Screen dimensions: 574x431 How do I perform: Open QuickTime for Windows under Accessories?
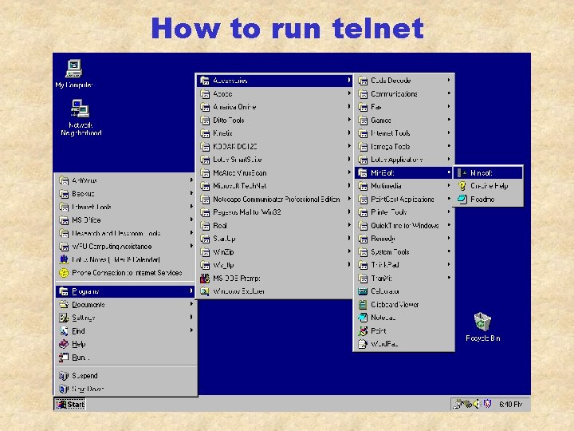pyautogui.click(x=404, y=225)
